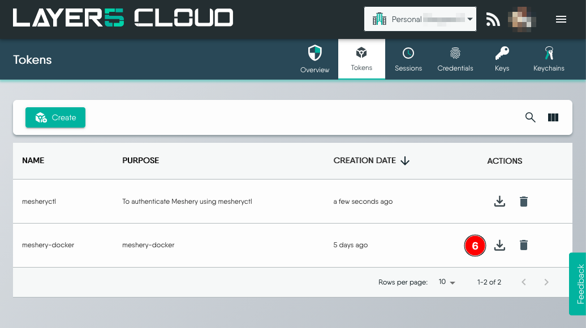The width and height of the screenshot is (586, 328).
Task: Download the mesheryctl token
Action: point(499,202)
